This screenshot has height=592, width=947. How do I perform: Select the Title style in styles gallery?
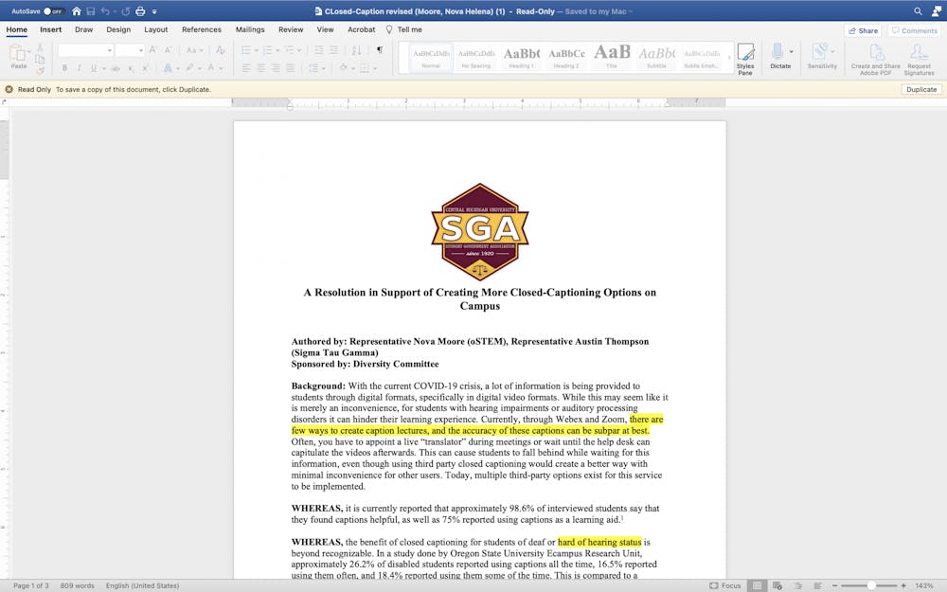pyautogui.click(x=612, y=56)
